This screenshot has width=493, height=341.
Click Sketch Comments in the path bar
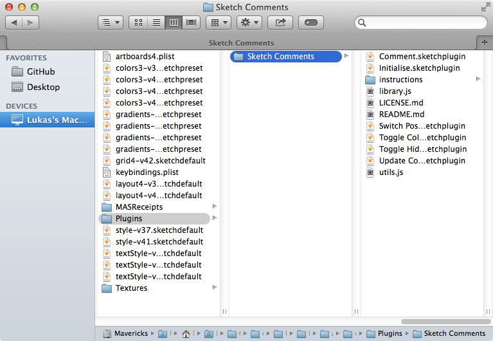coord(449,333)
